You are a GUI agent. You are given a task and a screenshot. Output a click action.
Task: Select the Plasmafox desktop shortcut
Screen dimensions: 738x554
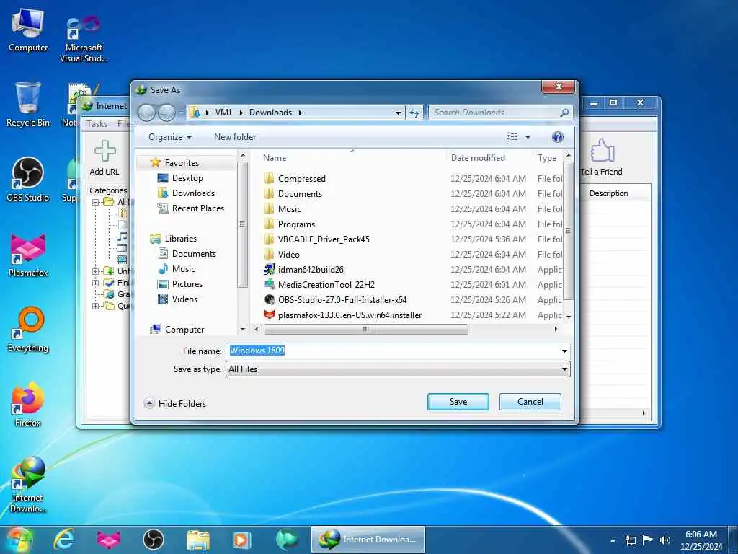pos(28,255)
